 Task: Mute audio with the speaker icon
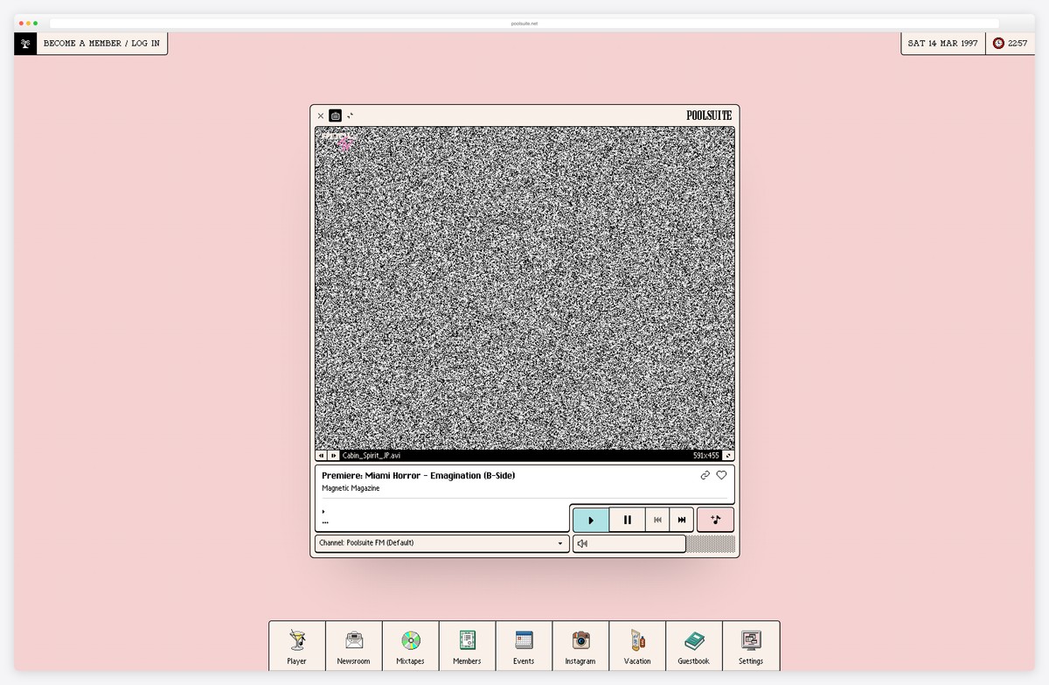[x=581, y=543]
